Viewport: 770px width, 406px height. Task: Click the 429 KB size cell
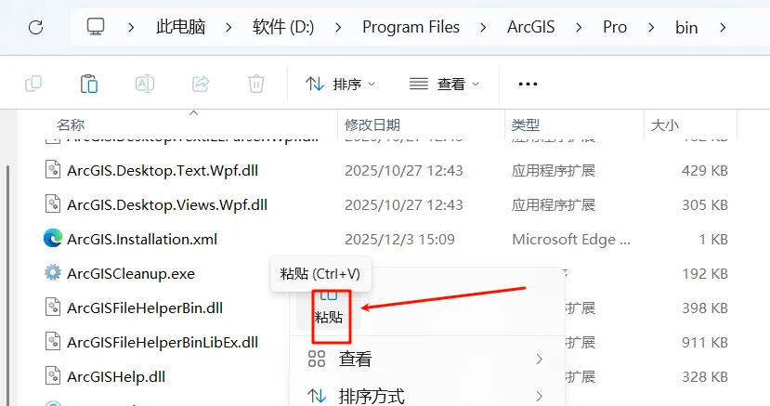coord(705,170)
